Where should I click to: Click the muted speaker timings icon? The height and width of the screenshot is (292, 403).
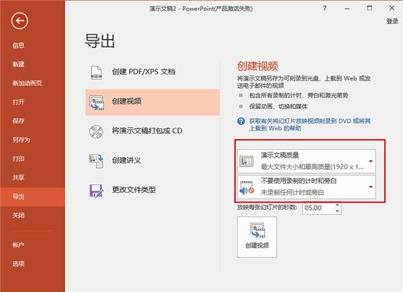(x=247, y=187)
